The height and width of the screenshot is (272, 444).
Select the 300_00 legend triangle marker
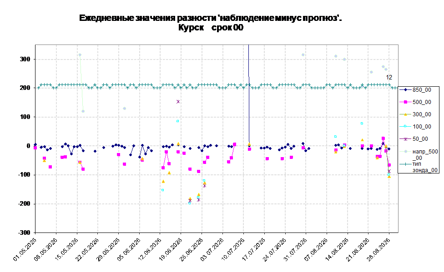point(405,114)
